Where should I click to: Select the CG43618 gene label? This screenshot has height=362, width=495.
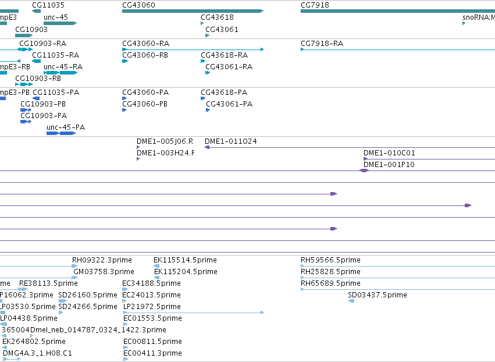coord(217,17)
